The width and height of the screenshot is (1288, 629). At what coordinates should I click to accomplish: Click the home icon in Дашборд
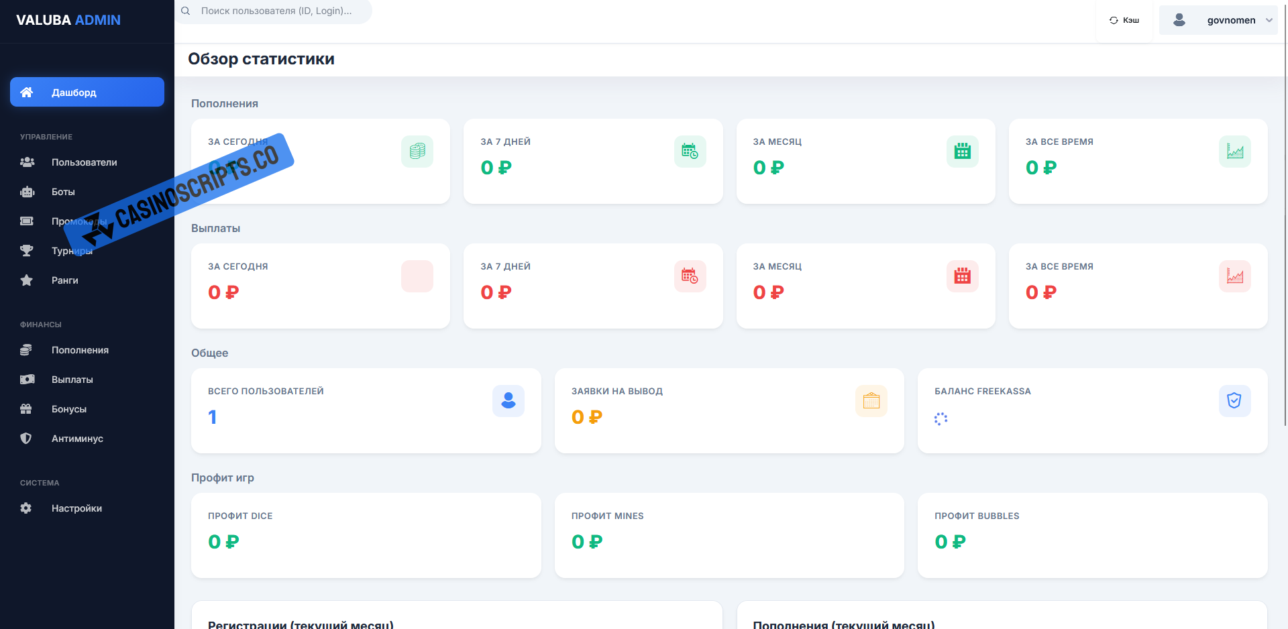pyautogui.click(x=27, y=93)
